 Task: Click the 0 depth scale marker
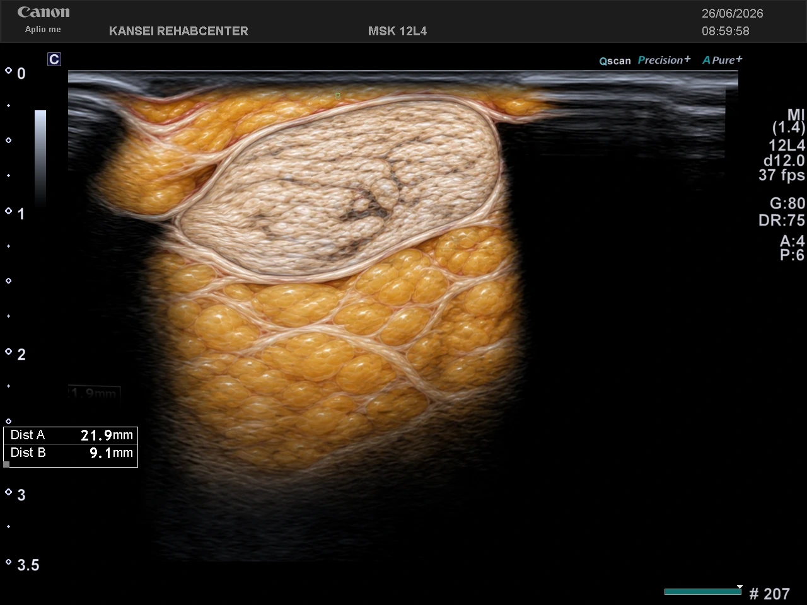21,74
